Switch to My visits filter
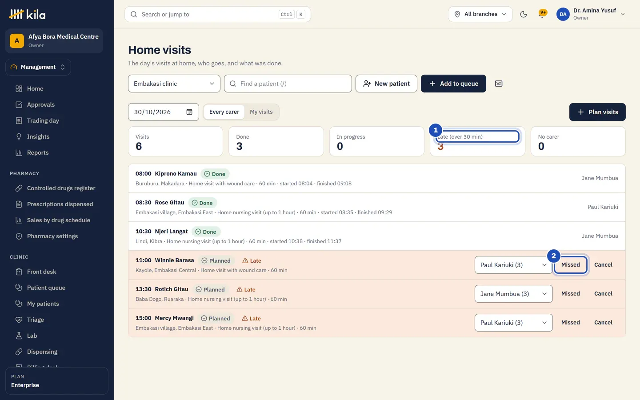 tap(261, 112)
